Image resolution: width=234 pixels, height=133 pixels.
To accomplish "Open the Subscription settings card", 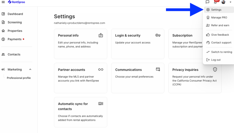I will tap(186, 44).
